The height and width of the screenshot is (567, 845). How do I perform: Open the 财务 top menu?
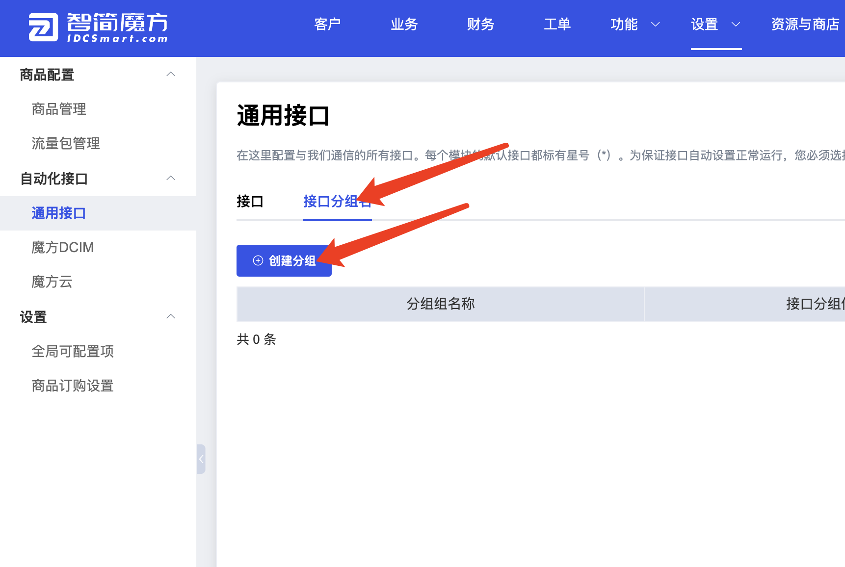click(480, 24)
